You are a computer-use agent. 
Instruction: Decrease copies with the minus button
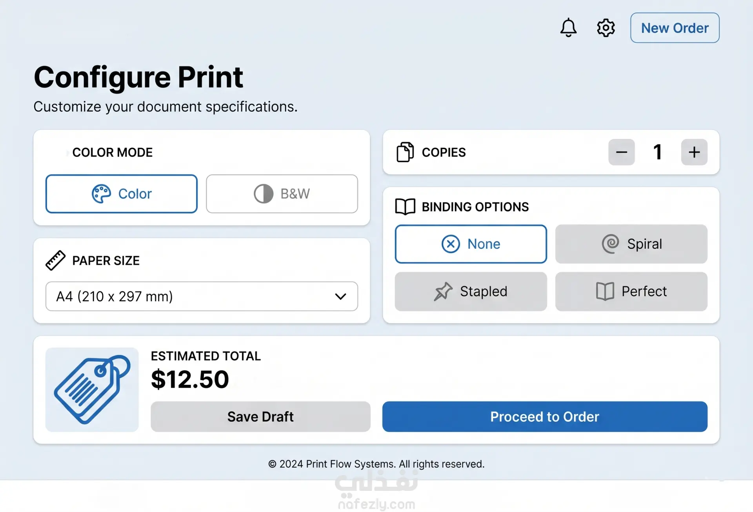pos(621,152)
